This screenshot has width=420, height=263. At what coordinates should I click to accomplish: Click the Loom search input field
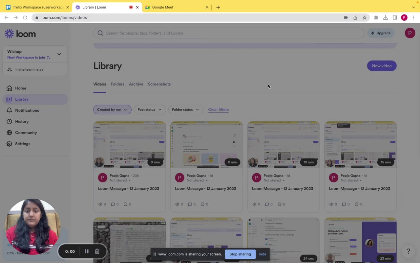pyautogui.click(x=229, y=33)
